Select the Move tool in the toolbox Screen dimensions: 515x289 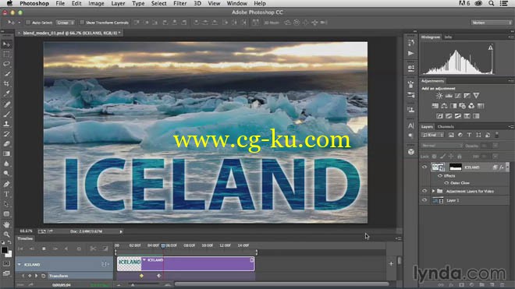click(6, 44)
